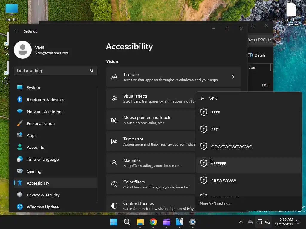The width and height of the screenshot is (306, 229).
Task: Click the cloud sync tray icon
Action: pos(250,222)
